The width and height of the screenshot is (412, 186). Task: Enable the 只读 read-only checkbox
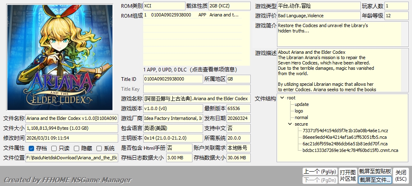[54, 148]
